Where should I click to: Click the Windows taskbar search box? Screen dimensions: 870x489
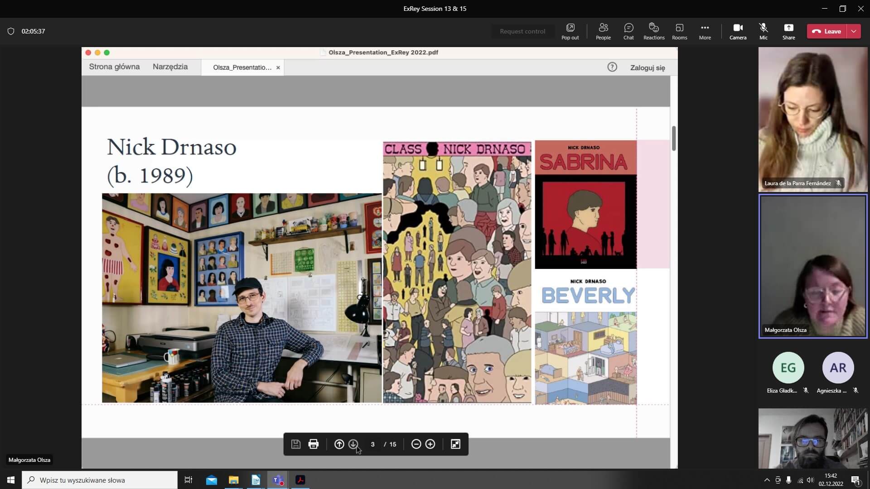pos(100,480)
